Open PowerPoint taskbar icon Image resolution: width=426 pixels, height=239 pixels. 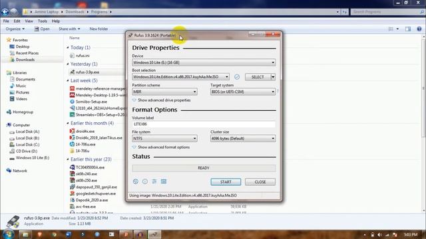tap(126, 234)
